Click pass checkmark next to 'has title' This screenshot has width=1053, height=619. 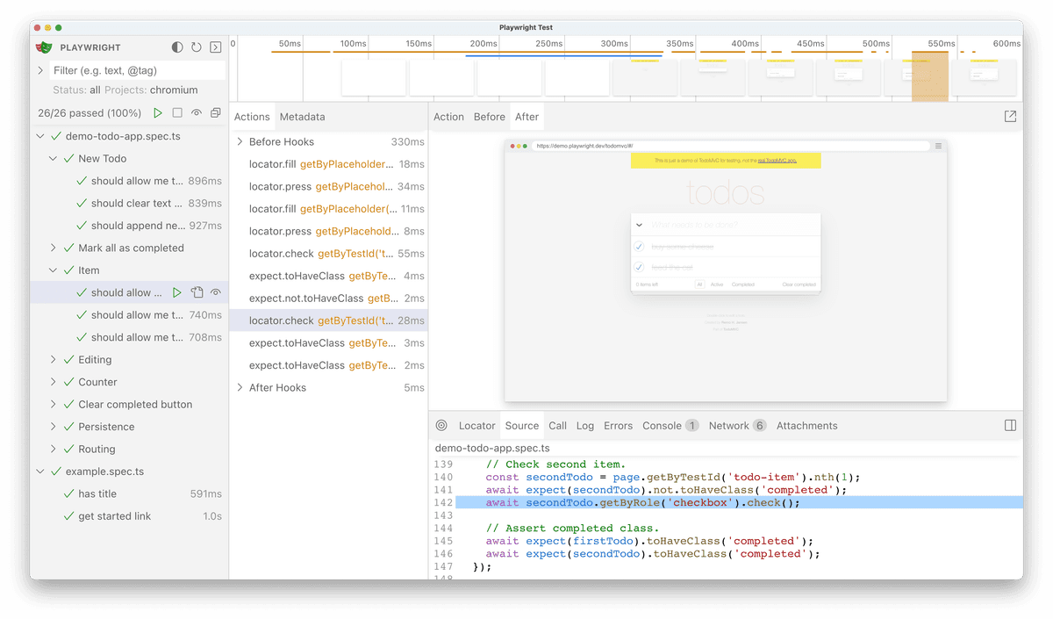[x=69, y=493]
